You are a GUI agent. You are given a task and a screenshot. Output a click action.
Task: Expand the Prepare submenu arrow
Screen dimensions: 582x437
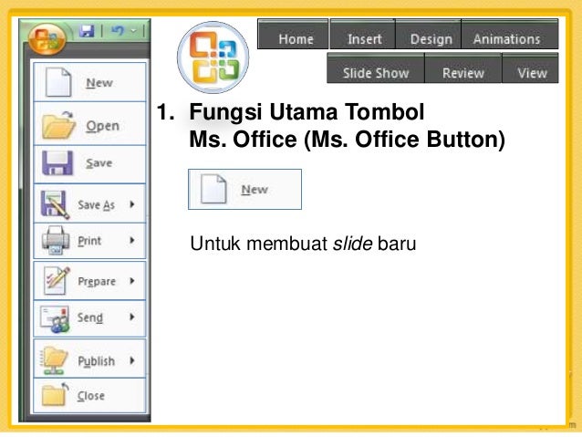pos(131,281)
